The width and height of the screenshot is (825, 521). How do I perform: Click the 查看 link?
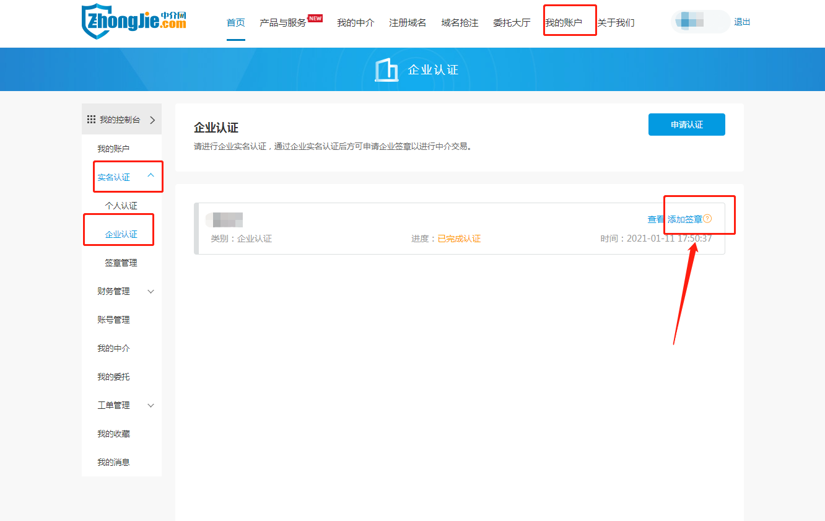coord(656,219)
